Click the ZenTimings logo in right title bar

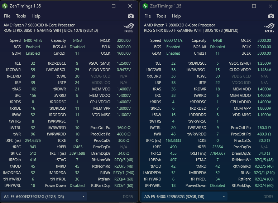pyautogui.click(x=145, y=6)
